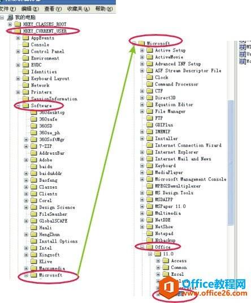Click the Console folder icon
251x303 pixels.
(x=25, y=45)
